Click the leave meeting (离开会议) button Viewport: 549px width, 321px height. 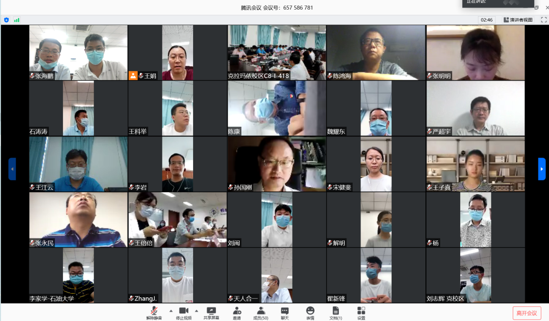(527, 313)
